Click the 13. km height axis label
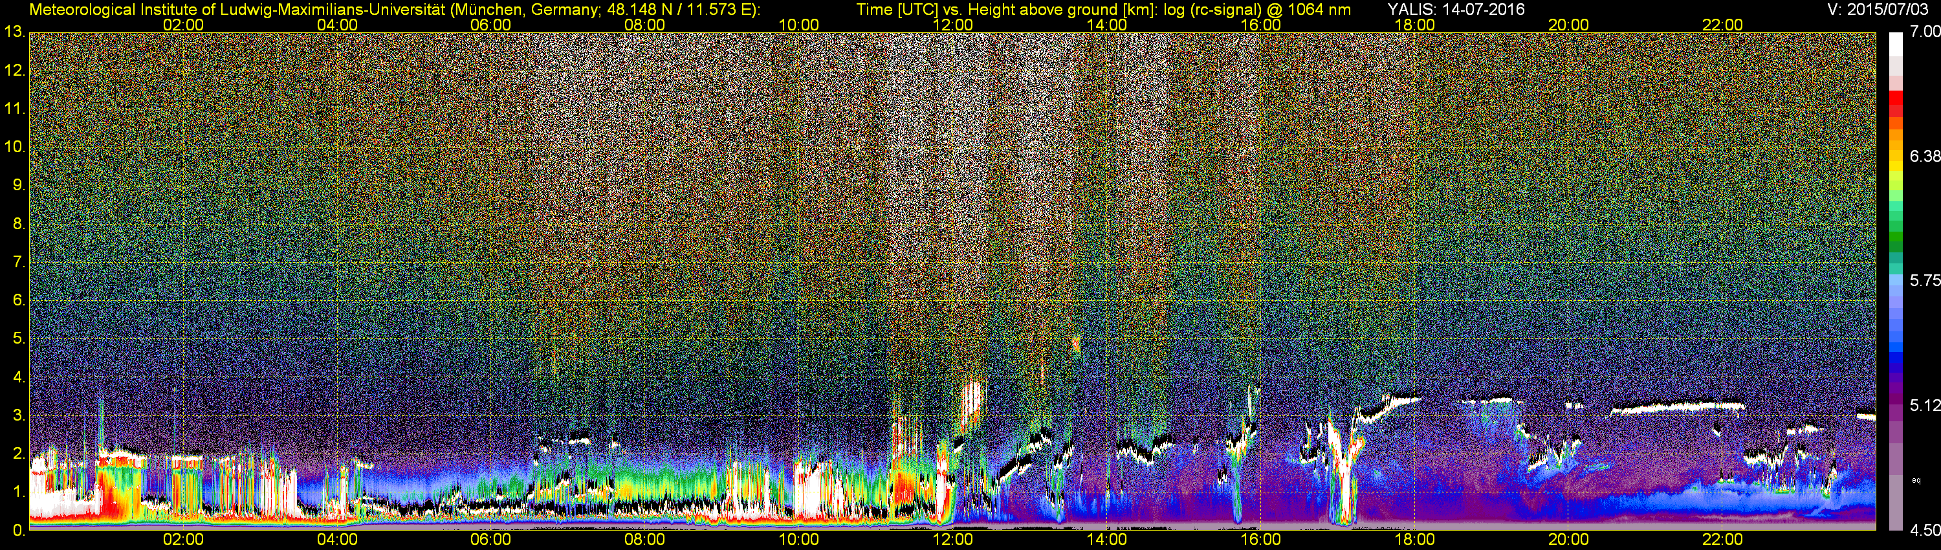The height and width of the screenshot is (550, 1941). point(14,32)
